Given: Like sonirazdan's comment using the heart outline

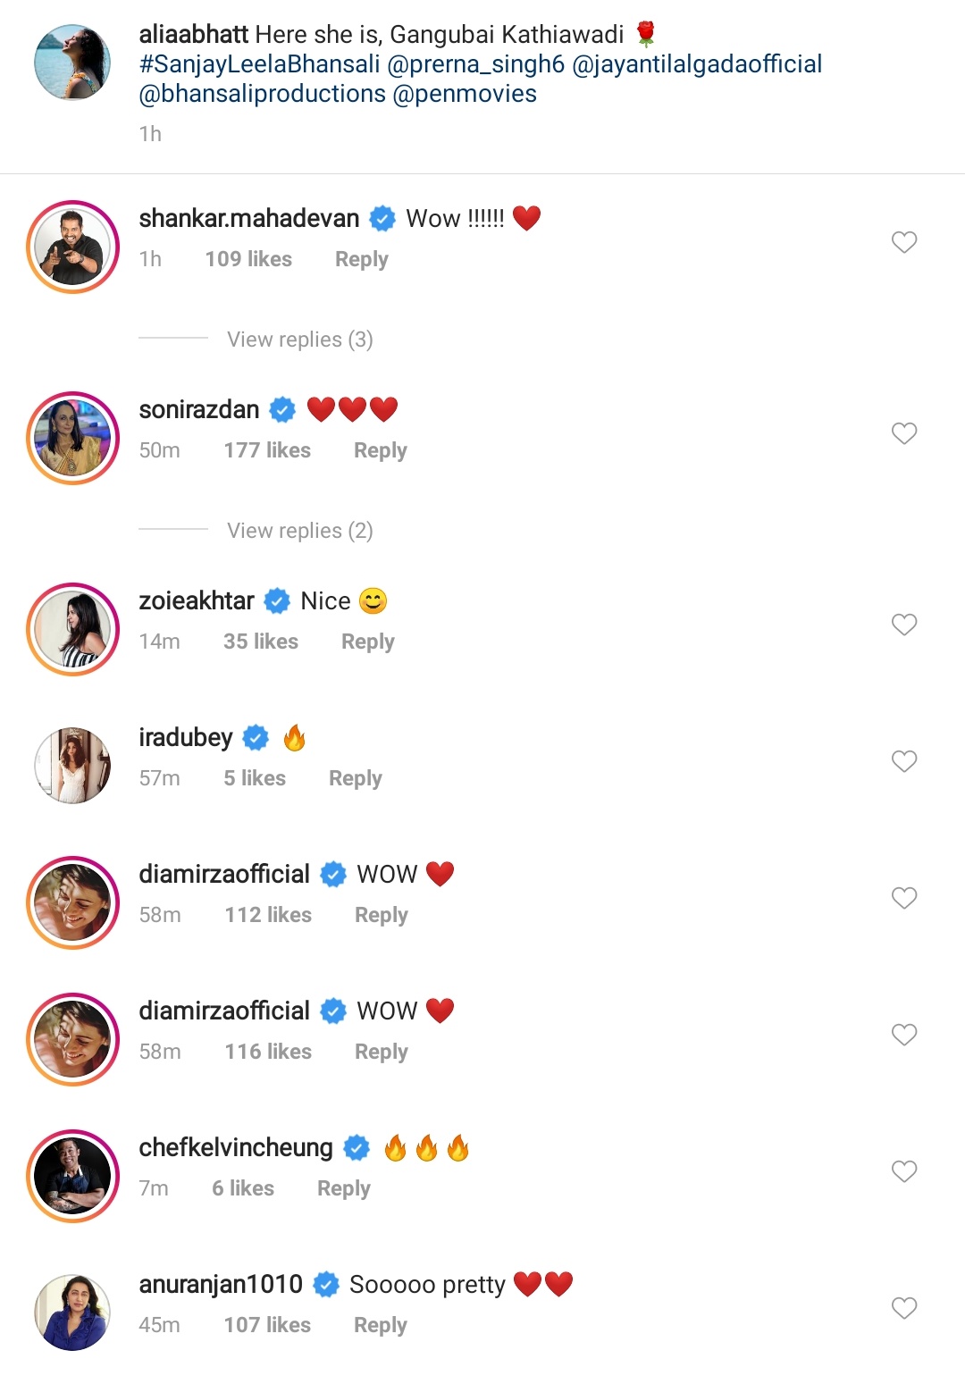Looking at the screenshot, I should pyautogui.click(x=903, y=433).
